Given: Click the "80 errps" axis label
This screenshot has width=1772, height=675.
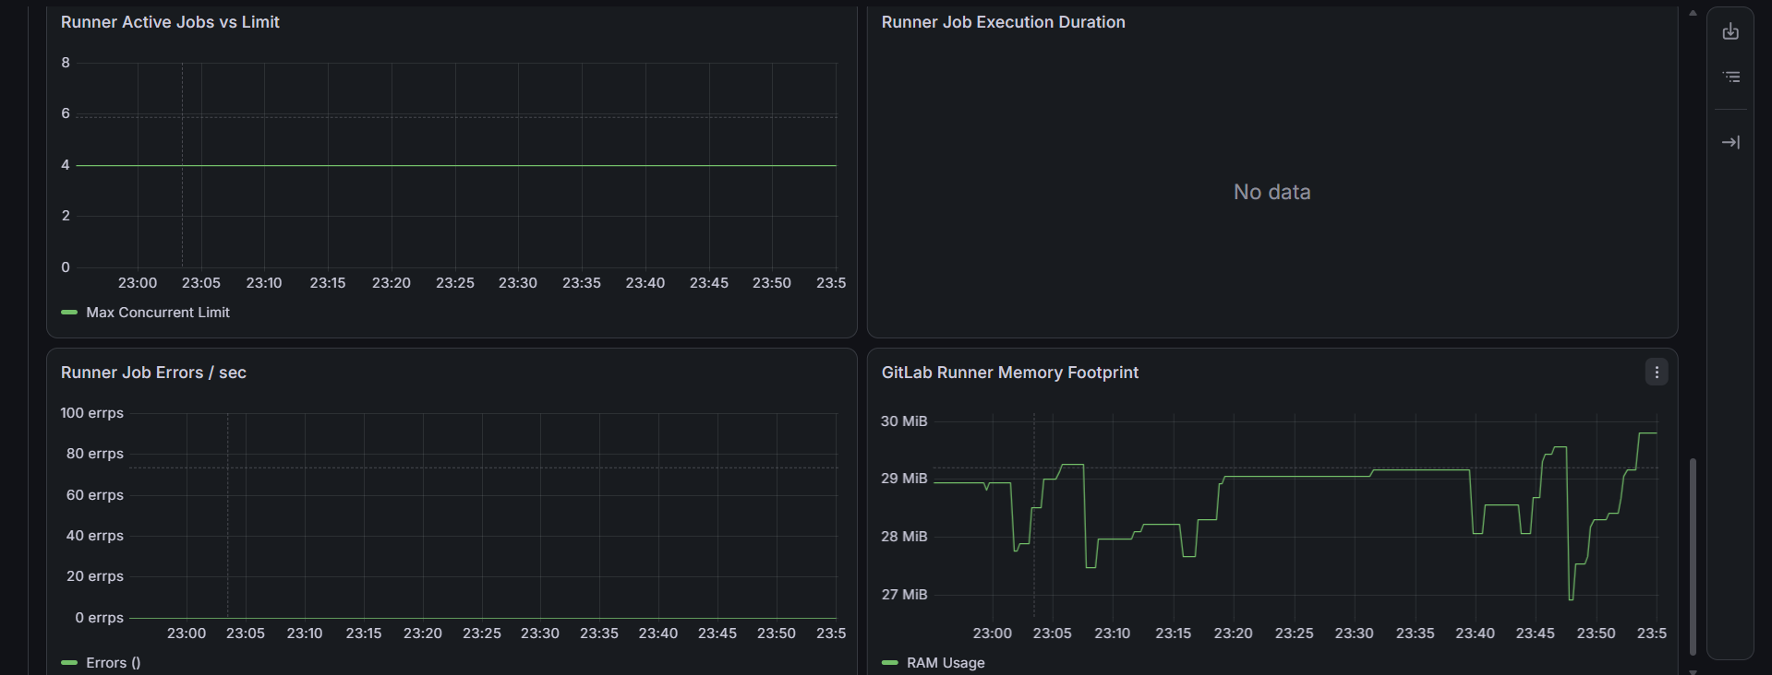Looking at the screenshot, I should 95,454.
